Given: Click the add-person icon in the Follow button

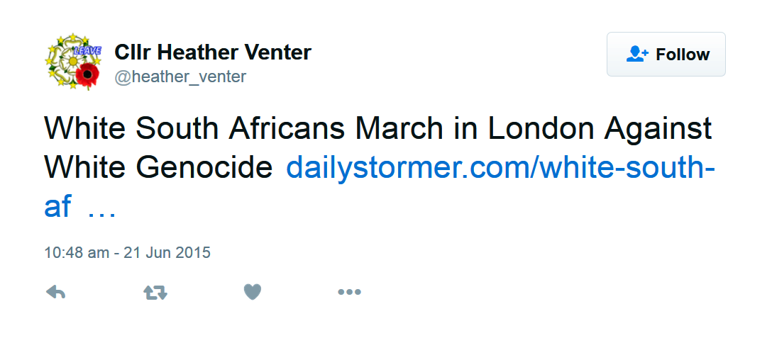Looking at the screenshot, I should [x=637, y=55].
